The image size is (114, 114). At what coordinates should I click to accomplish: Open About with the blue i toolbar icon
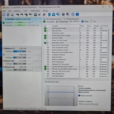[77, 14]
